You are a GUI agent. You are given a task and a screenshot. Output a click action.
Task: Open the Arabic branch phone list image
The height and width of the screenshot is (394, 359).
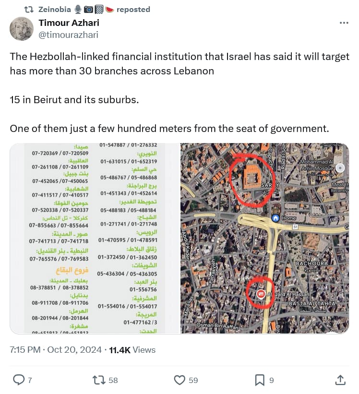coord(94,238)
